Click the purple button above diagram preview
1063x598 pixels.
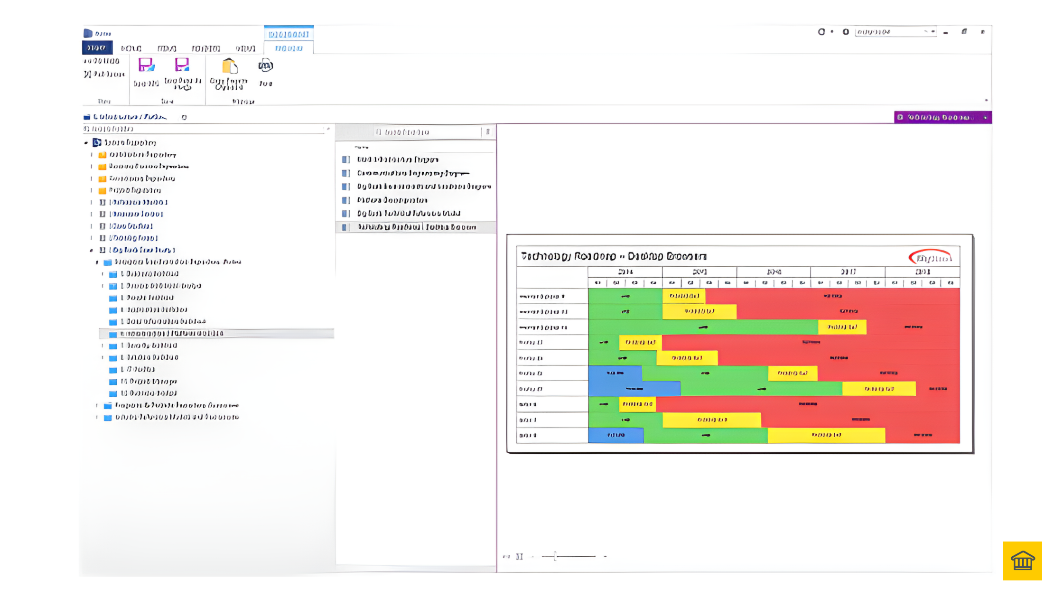coord(942,117)
